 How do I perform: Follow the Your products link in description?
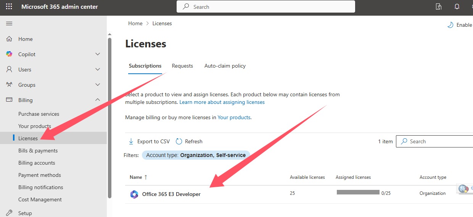234,117
